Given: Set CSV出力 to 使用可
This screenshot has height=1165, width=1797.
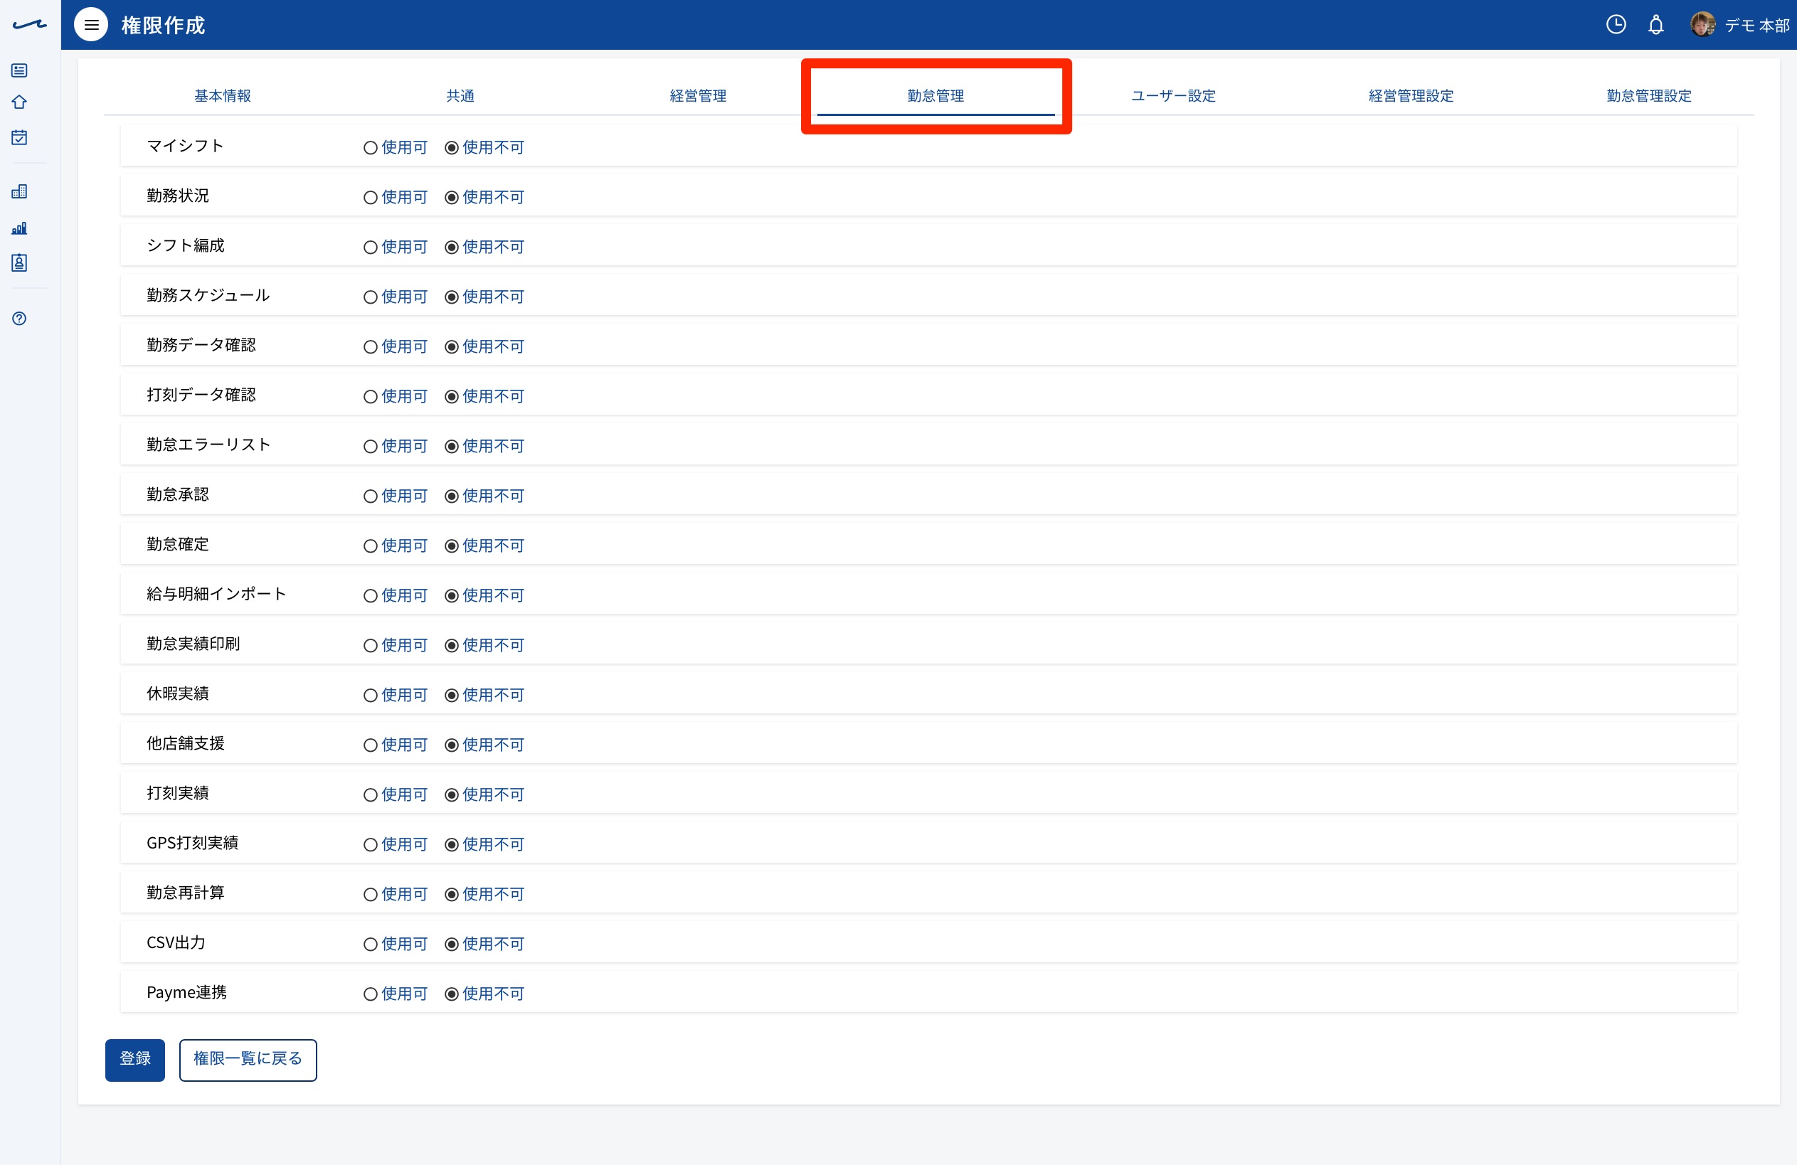Looking at the screenshot, I should click(371, 945).
